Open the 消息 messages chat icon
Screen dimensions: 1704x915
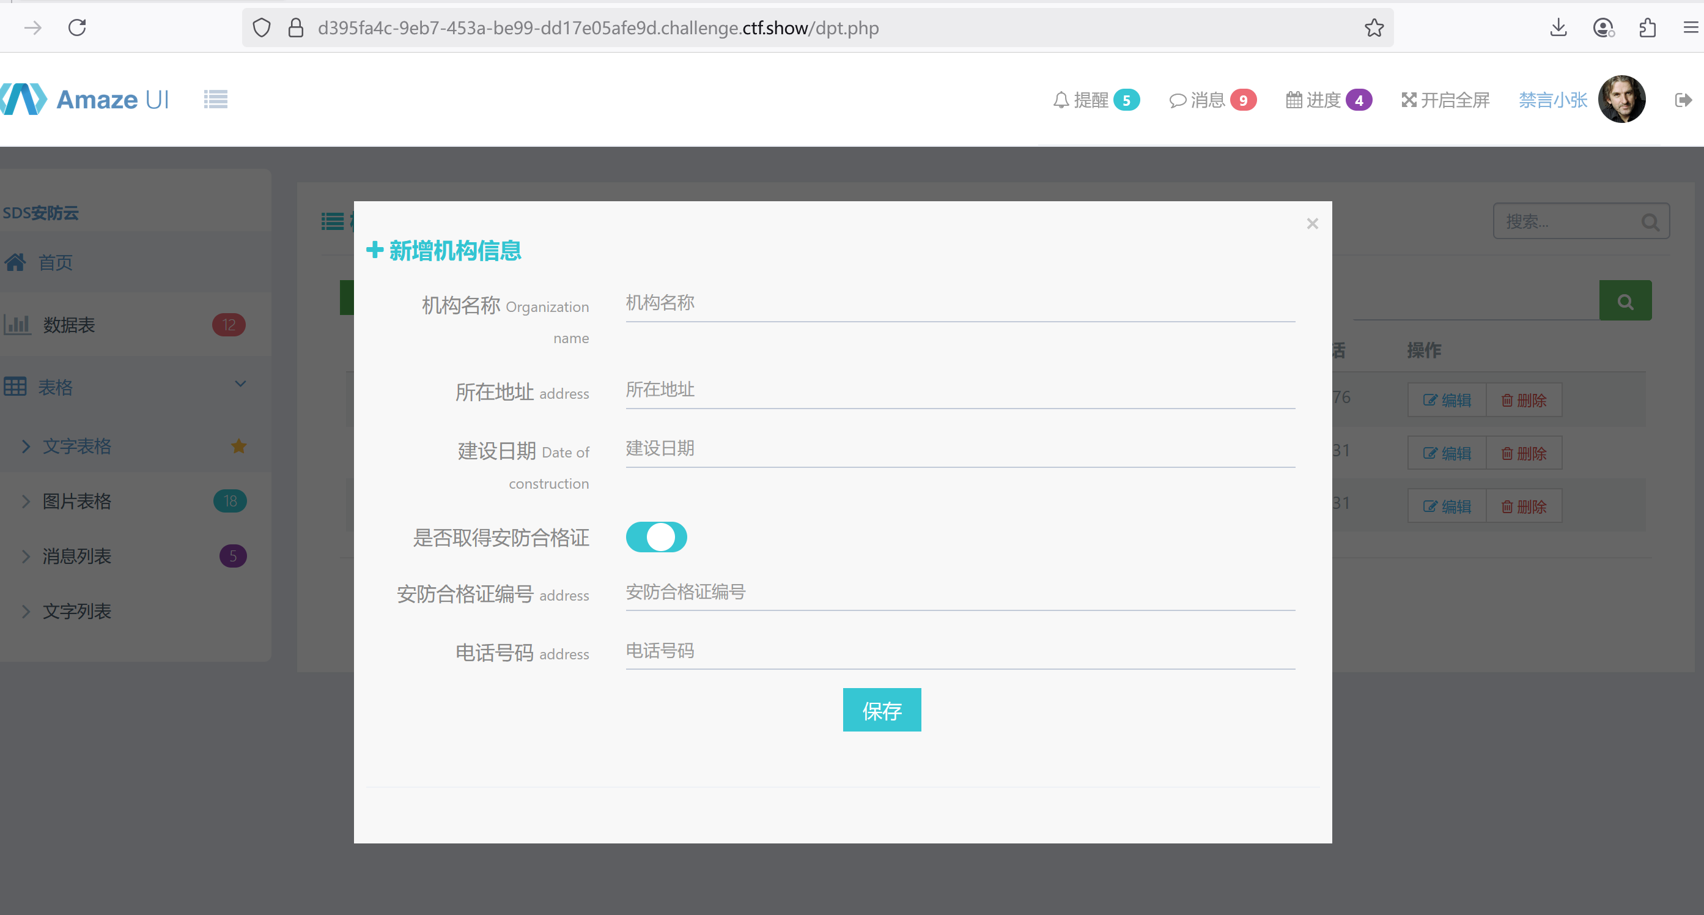coord(1178,99)
